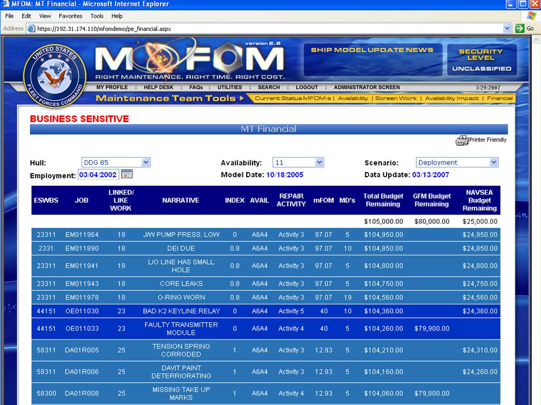Click the JOB column header
This screenshot has height=405, width=541.
82,200
